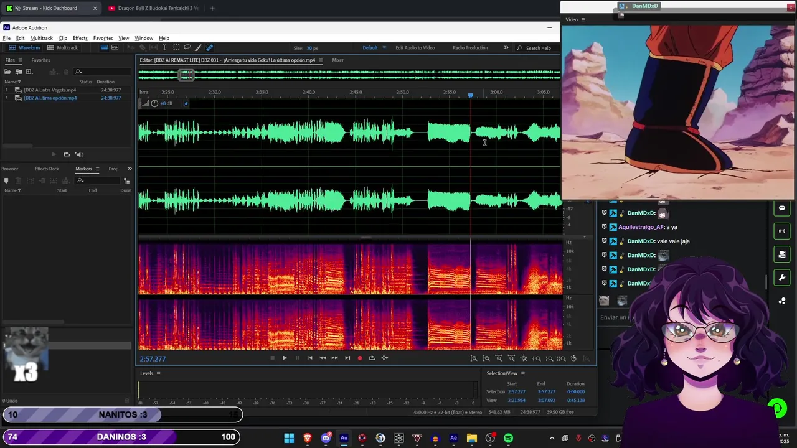Fast forward the playhead
Viewport: 797px width, 448px height.
(x=334, y=358)
